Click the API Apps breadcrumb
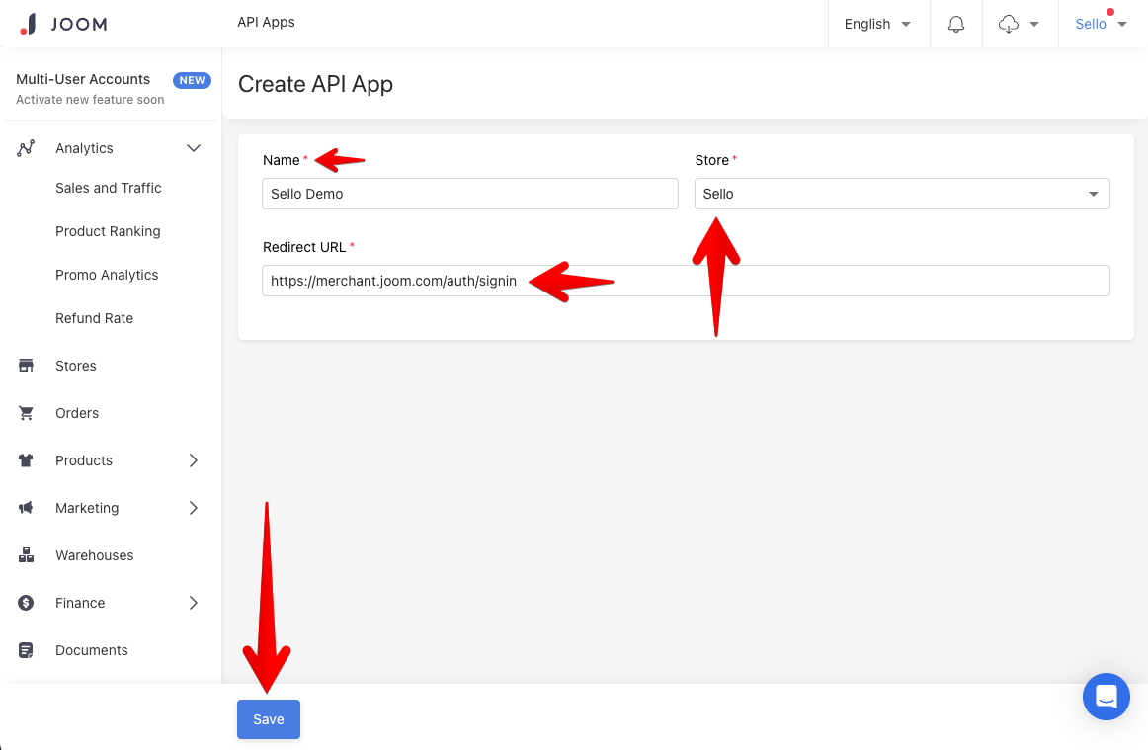Viewport: 1148px width, 750px height. (x=266, y=22)
